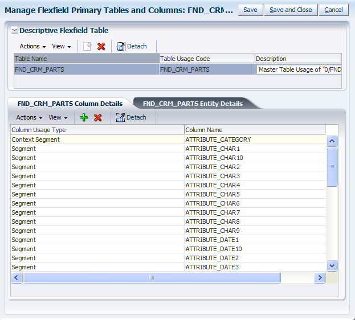Open View menu in Descriptive Flexfield Table
The image size is (355, 320).
[62, 46]
